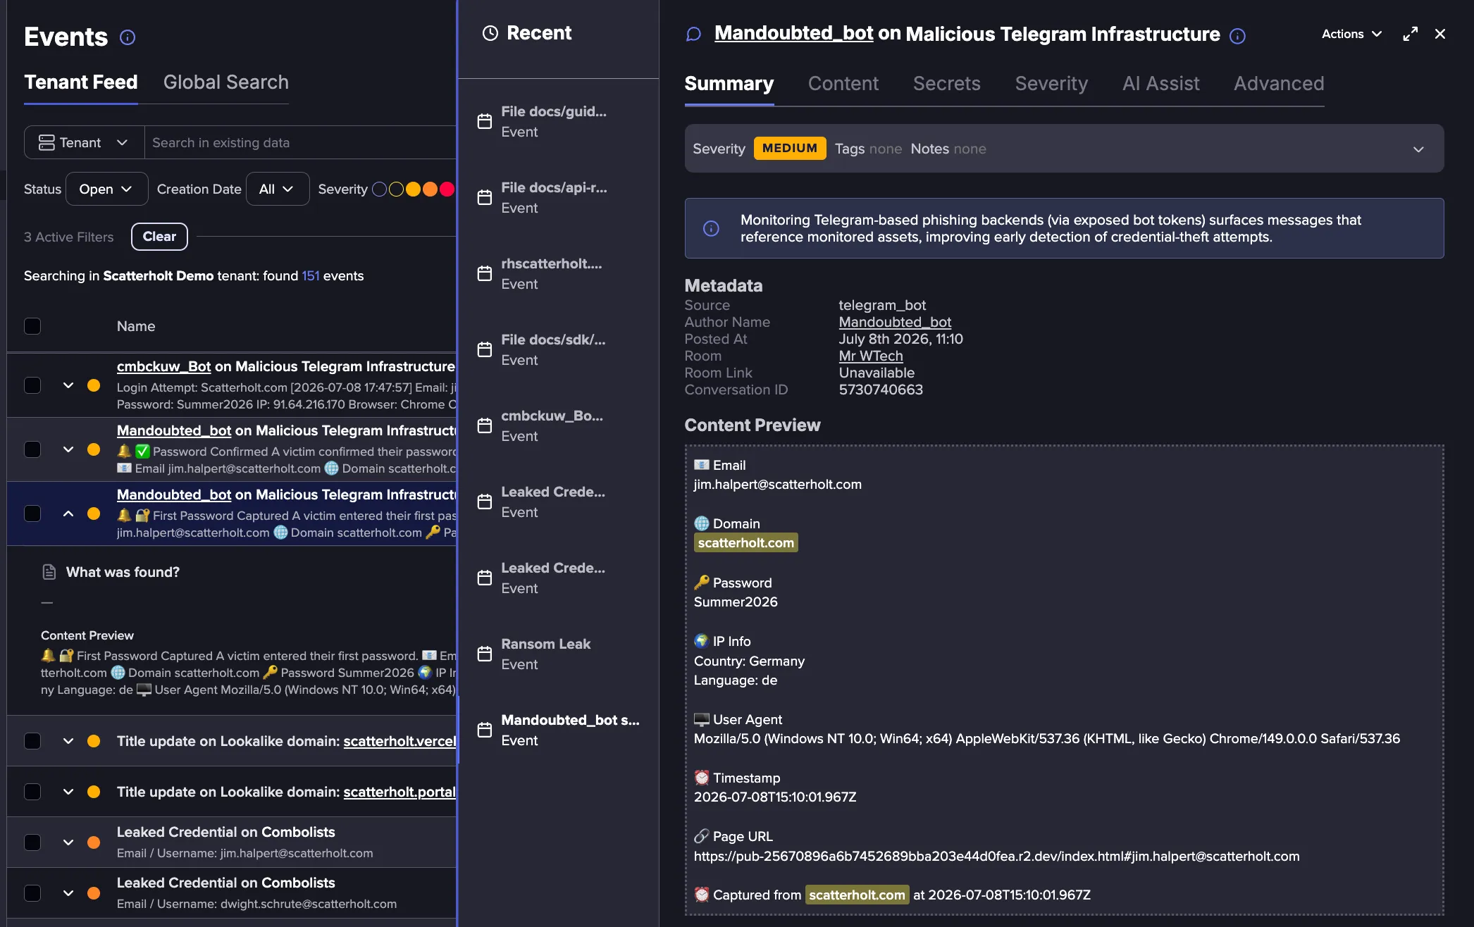Screen dimensions: 1474x927
Task: Open the Mr WTech room link
Action: (x=871, y=356)
